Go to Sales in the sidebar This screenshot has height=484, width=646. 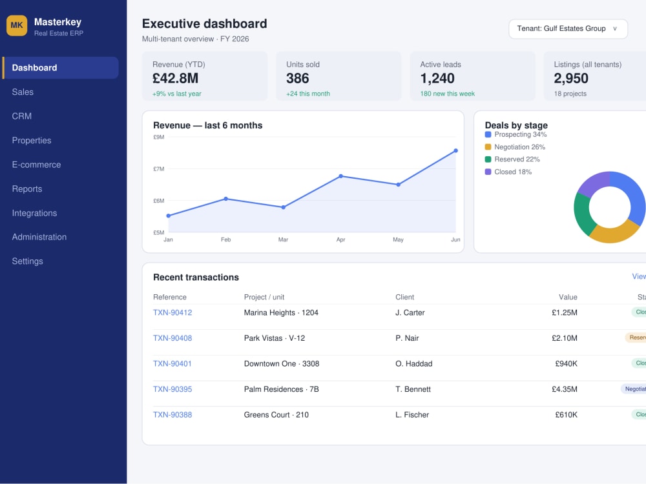pyautogui.click(x=23, y=92)
